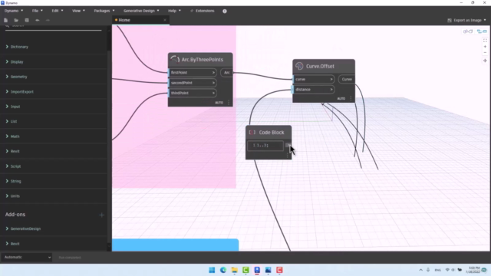Click the Code Block output port
This screenshot has width=491, height=276.
(x=288, y=146)
